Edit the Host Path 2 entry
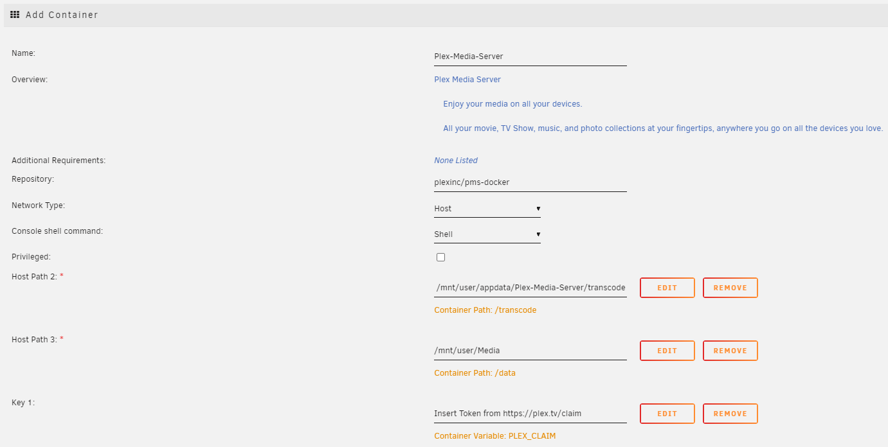The height and width of the screenshot is (447, 888). click(x=667, y=288)
